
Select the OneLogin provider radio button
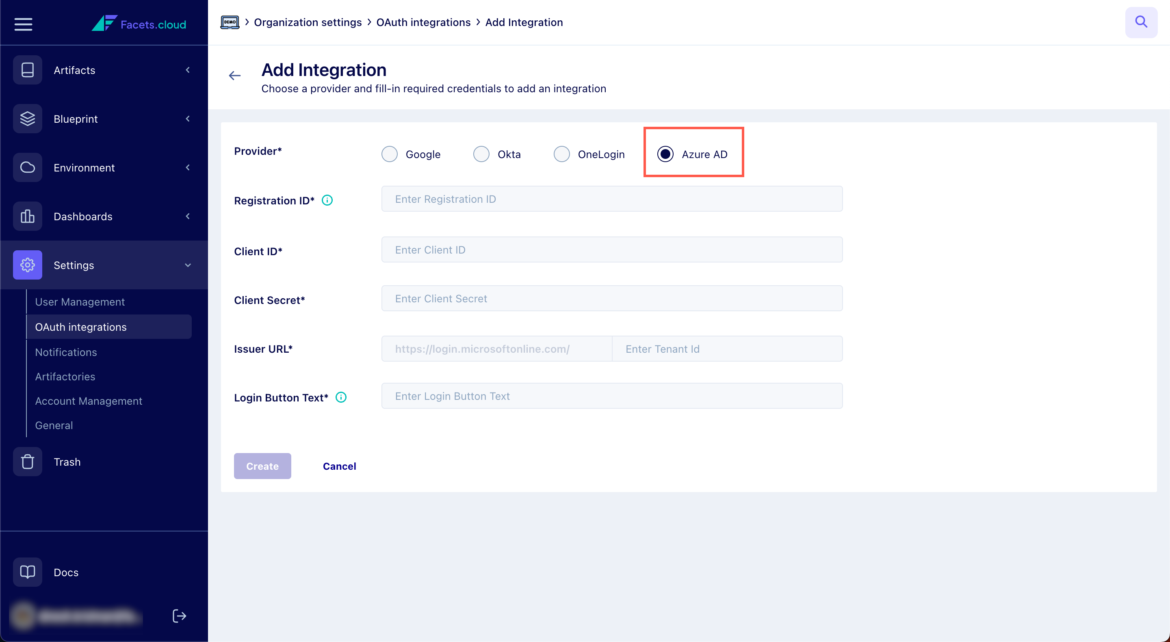tap(561, 154)
